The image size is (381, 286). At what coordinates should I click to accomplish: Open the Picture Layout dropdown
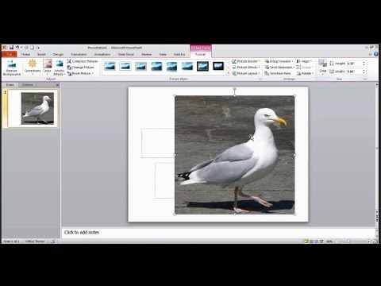246,73
